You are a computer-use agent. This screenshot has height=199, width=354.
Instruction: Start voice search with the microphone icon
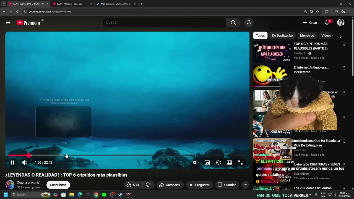pos(249,22)
